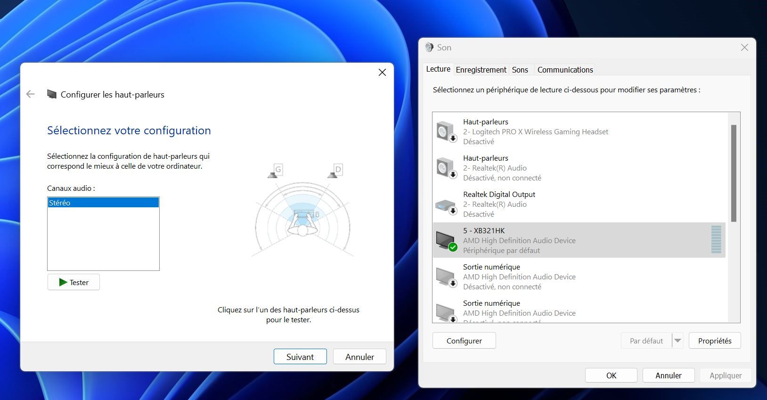Viewport: 767px width, 400px height.
Task: Click the Configurer button in Son window
Action: (464, 341)
